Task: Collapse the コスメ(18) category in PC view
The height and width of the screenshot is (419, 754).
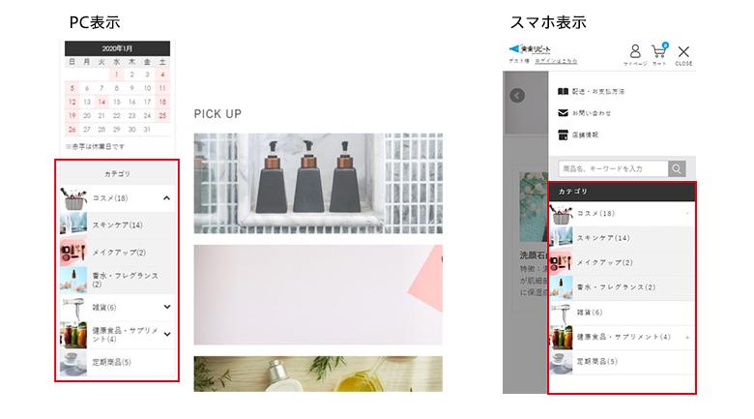Action: 166,198
